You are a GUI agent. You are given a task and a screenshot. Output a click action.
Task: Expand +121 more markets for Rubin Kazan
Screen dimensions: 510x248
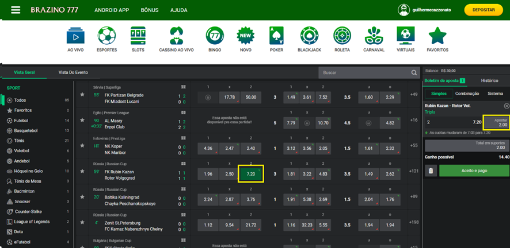pyautogui.click(x=414, y=171)
